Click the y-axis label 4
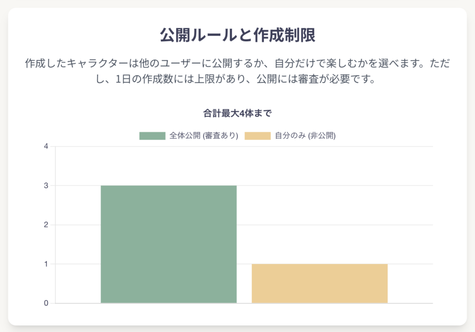The image size is (475, 332). coord(46,147)
